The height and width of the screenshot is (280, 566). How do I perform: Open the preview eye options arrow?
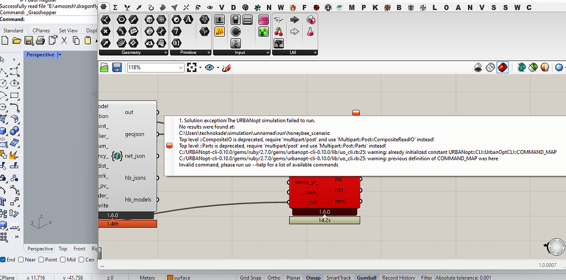tap(218, 67)
